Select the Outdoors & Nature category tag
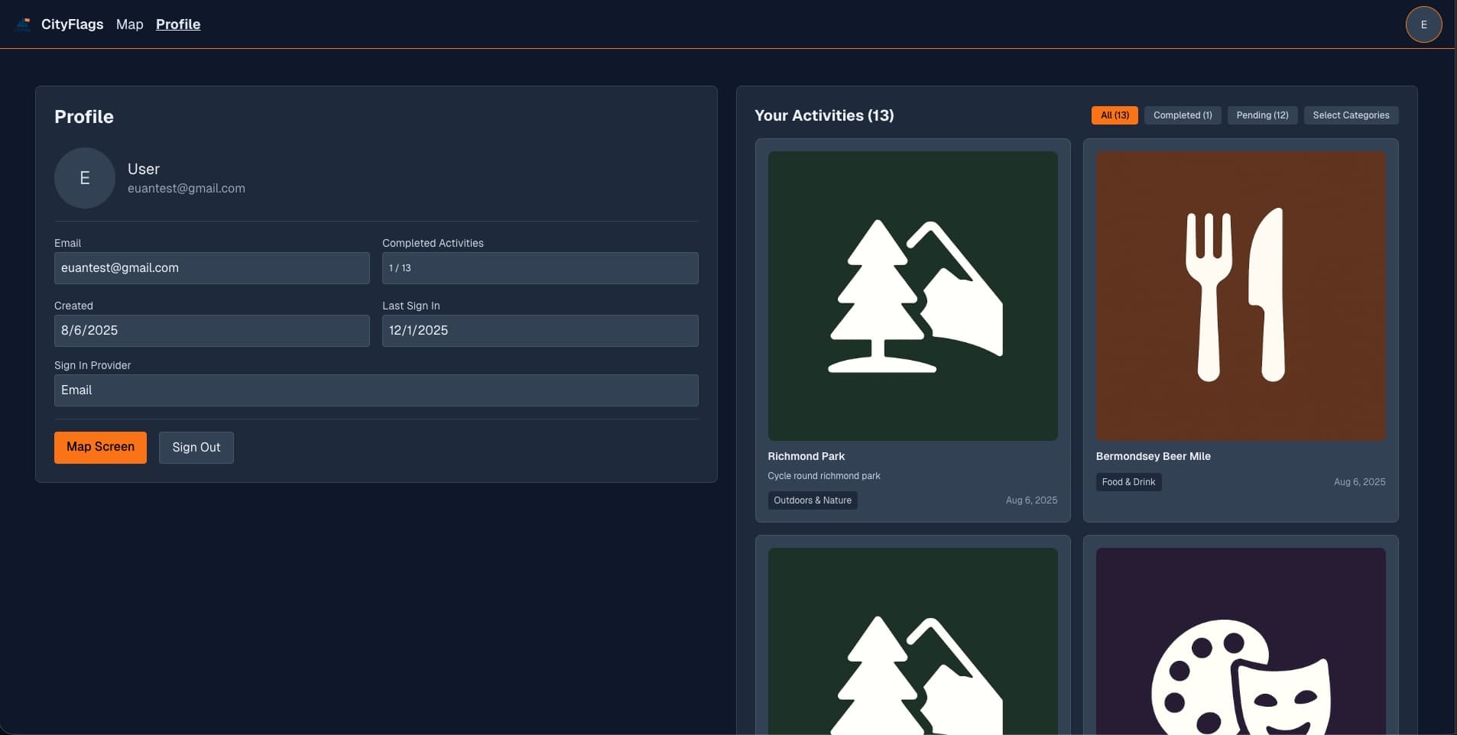 click(813, 500)
